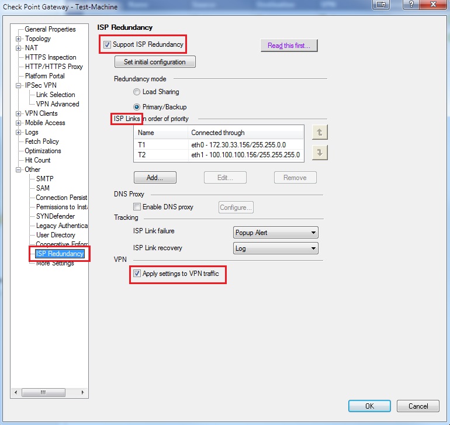Image resolution: width=450 pixels, height=425 pixels.
Task: Click the title bar session icon button
Action: click(381, 5)
